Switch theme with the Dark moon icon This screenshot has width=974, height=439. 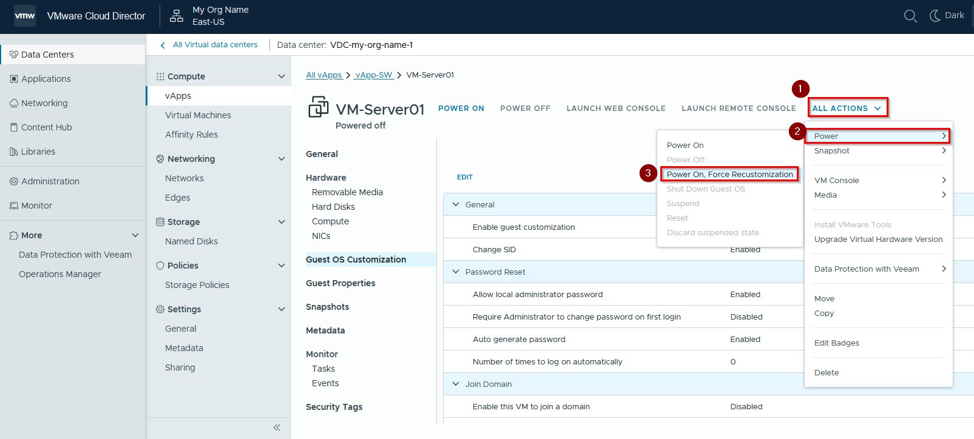(935, 16)
